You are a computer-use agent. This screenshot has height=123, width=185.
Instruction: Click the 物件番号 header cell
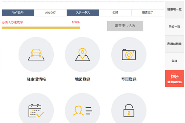point(18,13)
